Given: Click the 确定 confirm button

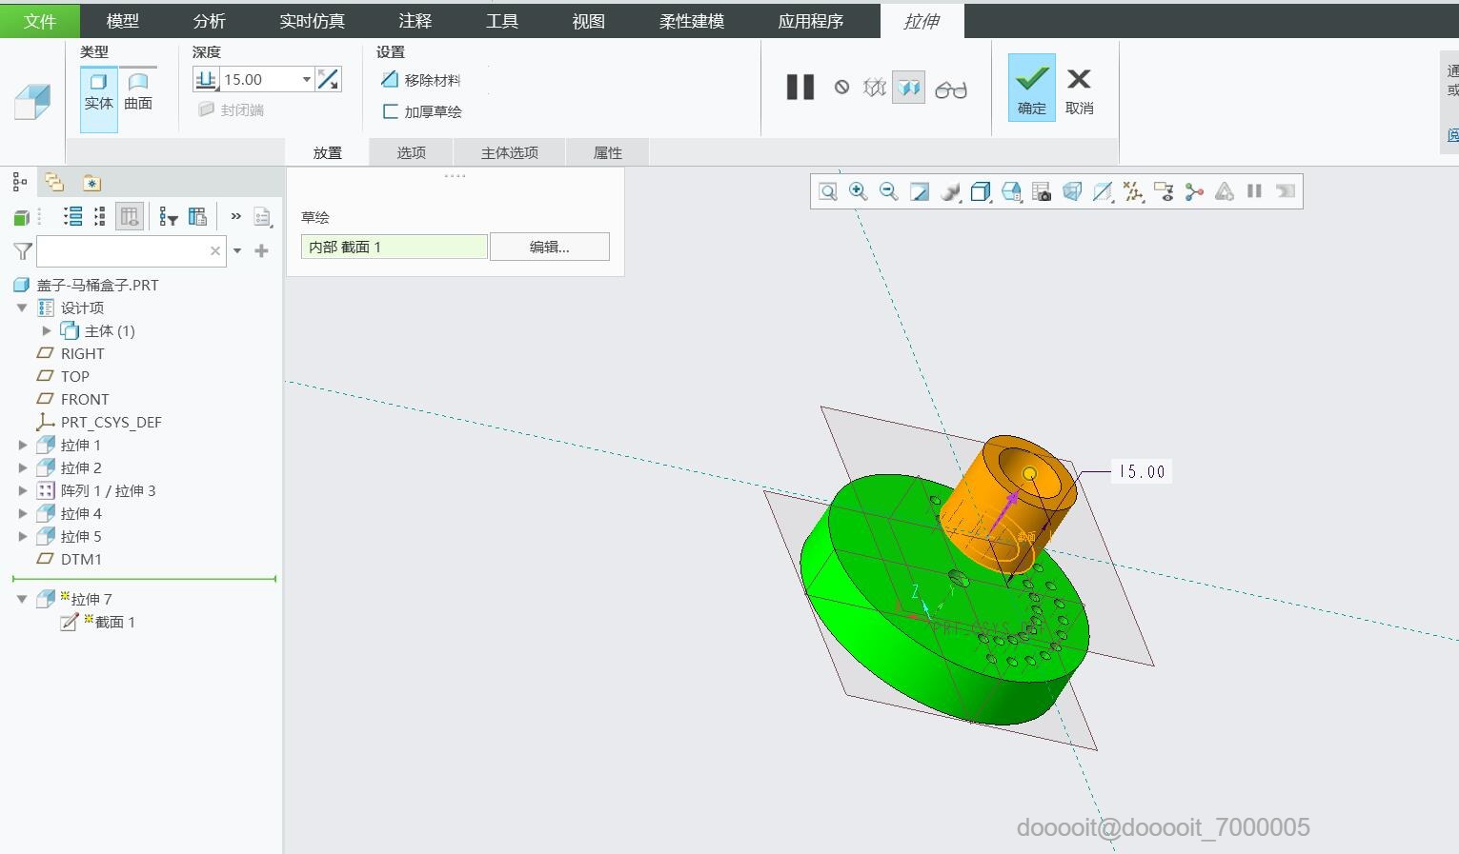Looking at the screenshot, I should pyautogui.click(x=1032, y=88).
